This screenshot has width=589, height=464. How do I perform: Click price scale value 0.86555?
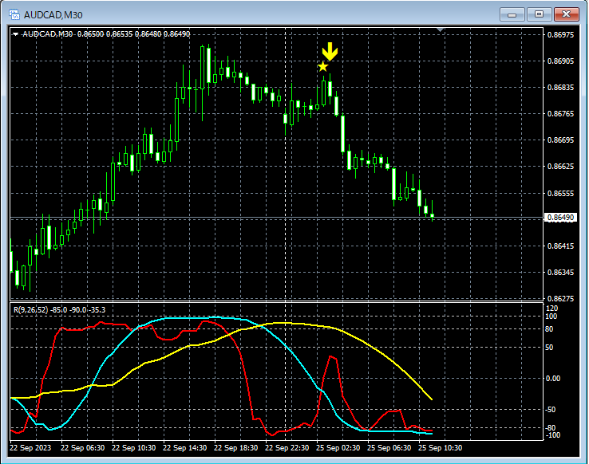point(561,194)
